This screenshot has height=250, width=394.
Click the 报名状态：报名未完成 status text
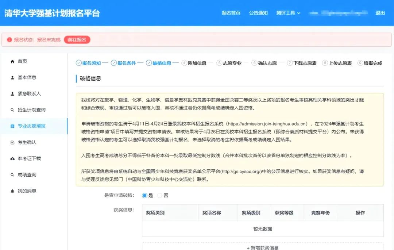[x=37, y=40]
